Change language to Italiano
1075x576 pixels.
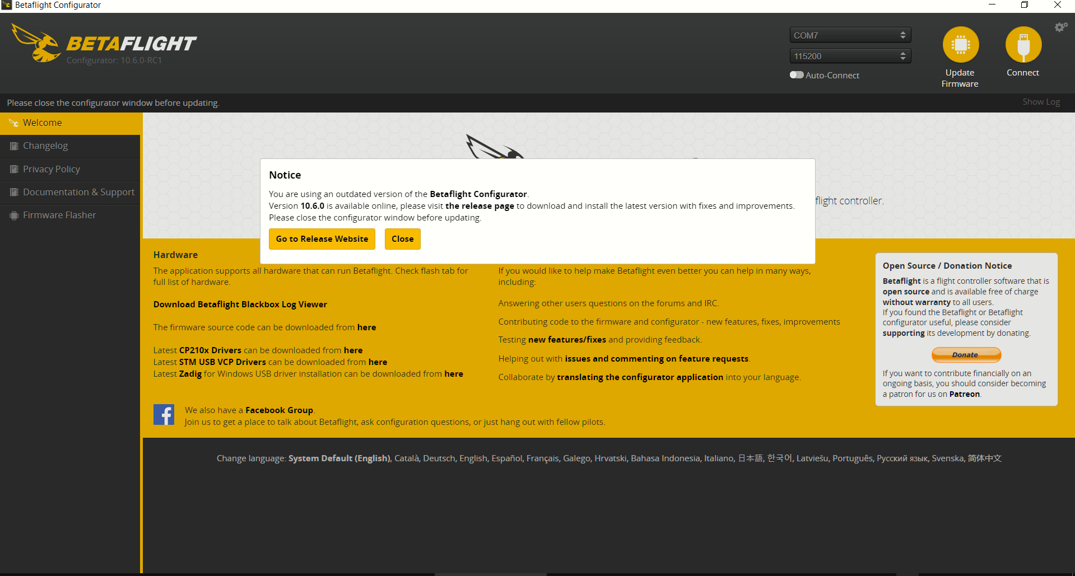719,458
